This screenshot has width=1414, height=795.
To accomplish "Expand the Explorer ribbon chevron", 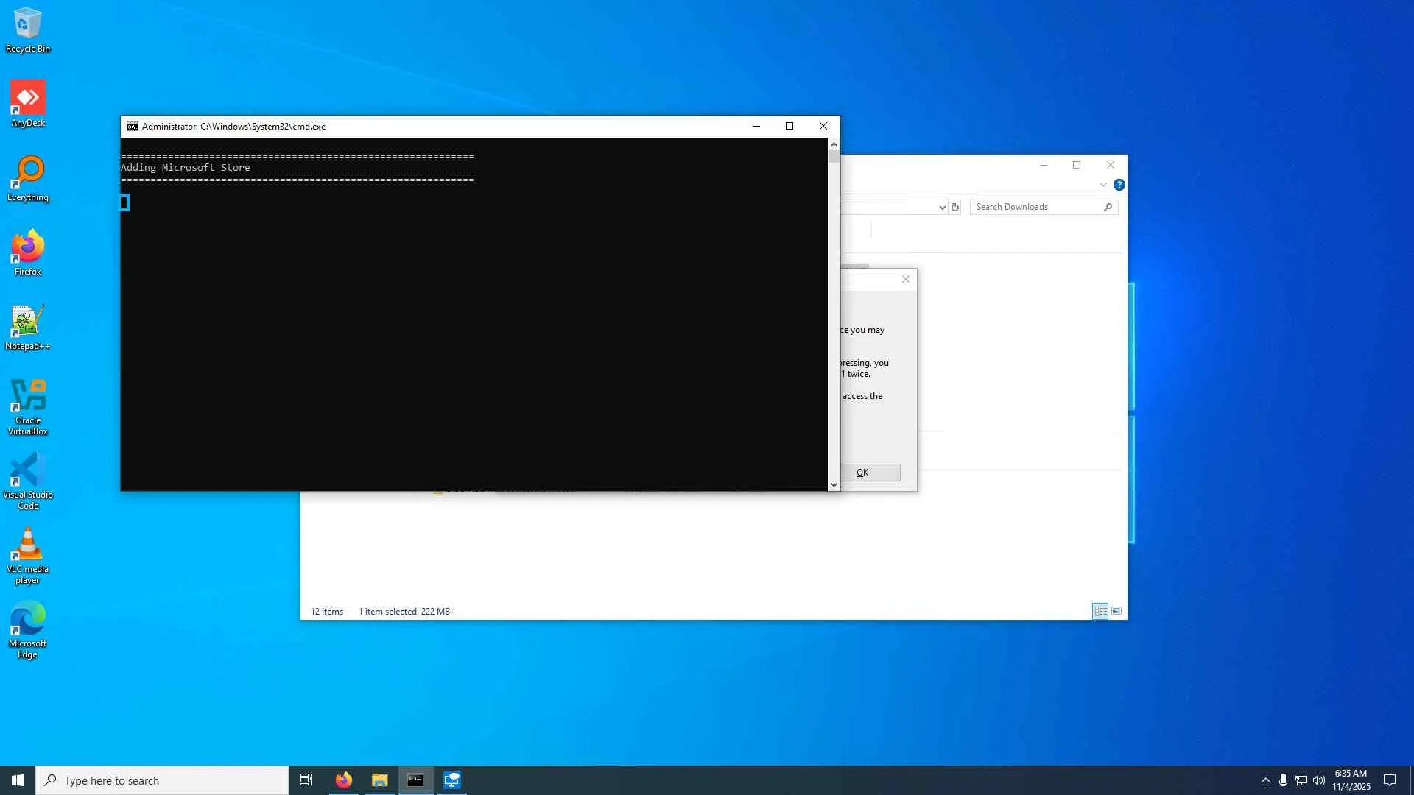I will [x=1102, y=185].
